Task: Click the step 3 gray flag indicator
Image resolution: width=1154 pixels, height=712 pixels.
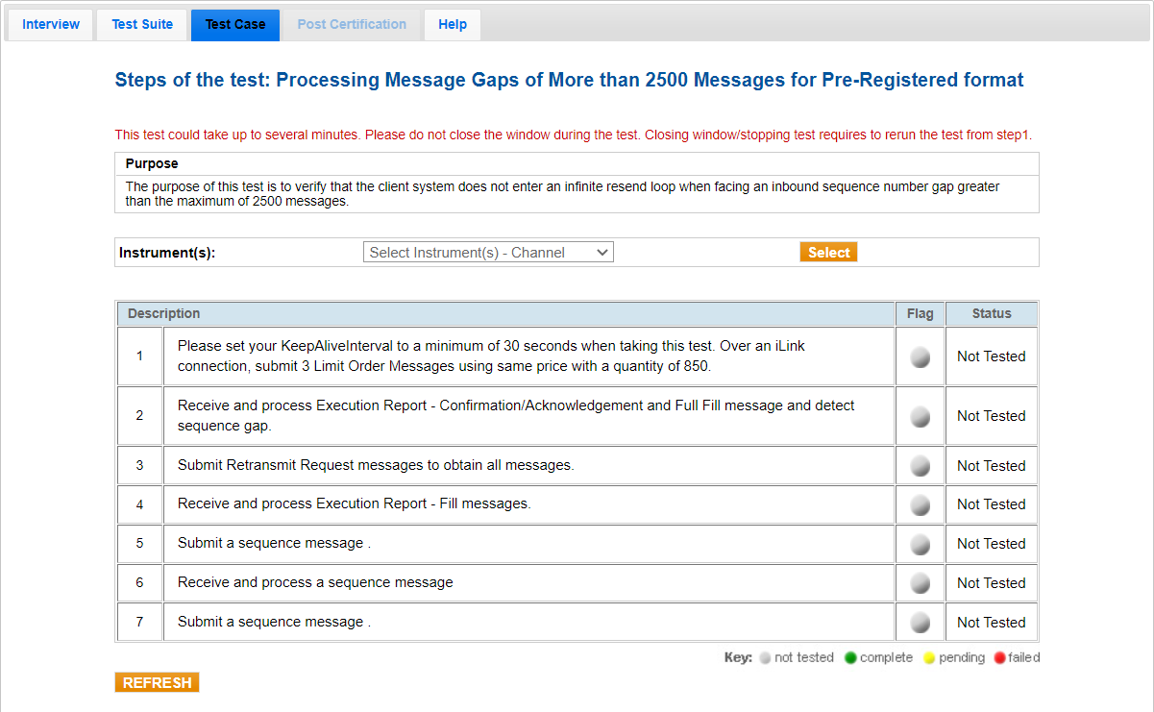Action: [920, 466]
